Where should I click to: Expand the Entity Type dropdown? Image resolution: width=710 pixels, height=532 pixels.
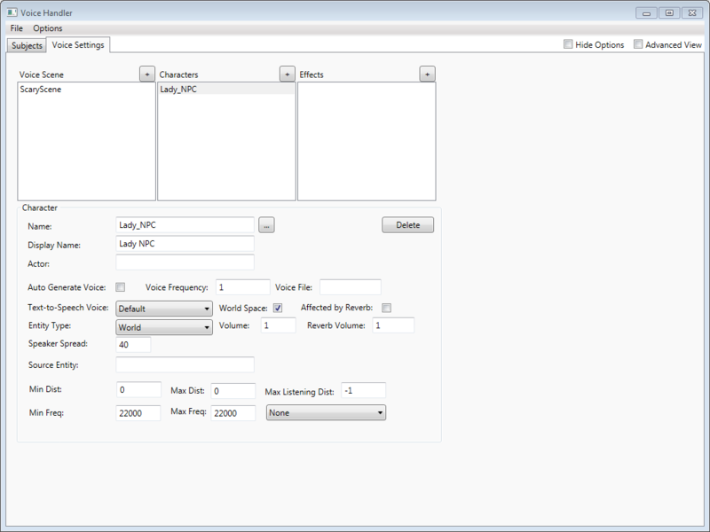click(x=164, y=327)
